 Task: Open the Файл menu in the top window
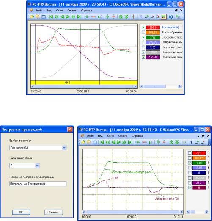point(39,11)
